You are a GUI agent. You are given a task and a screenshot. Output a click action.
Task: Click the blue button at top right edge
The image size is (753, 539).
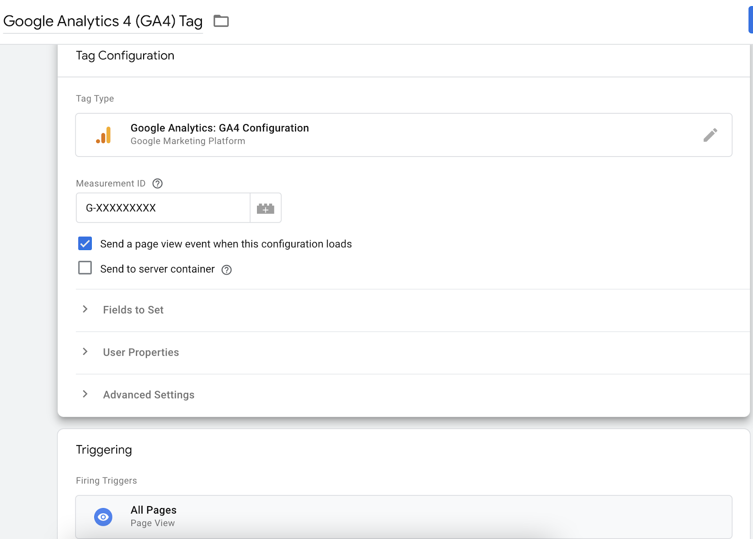pyautogui.click(x=751, y=20)
